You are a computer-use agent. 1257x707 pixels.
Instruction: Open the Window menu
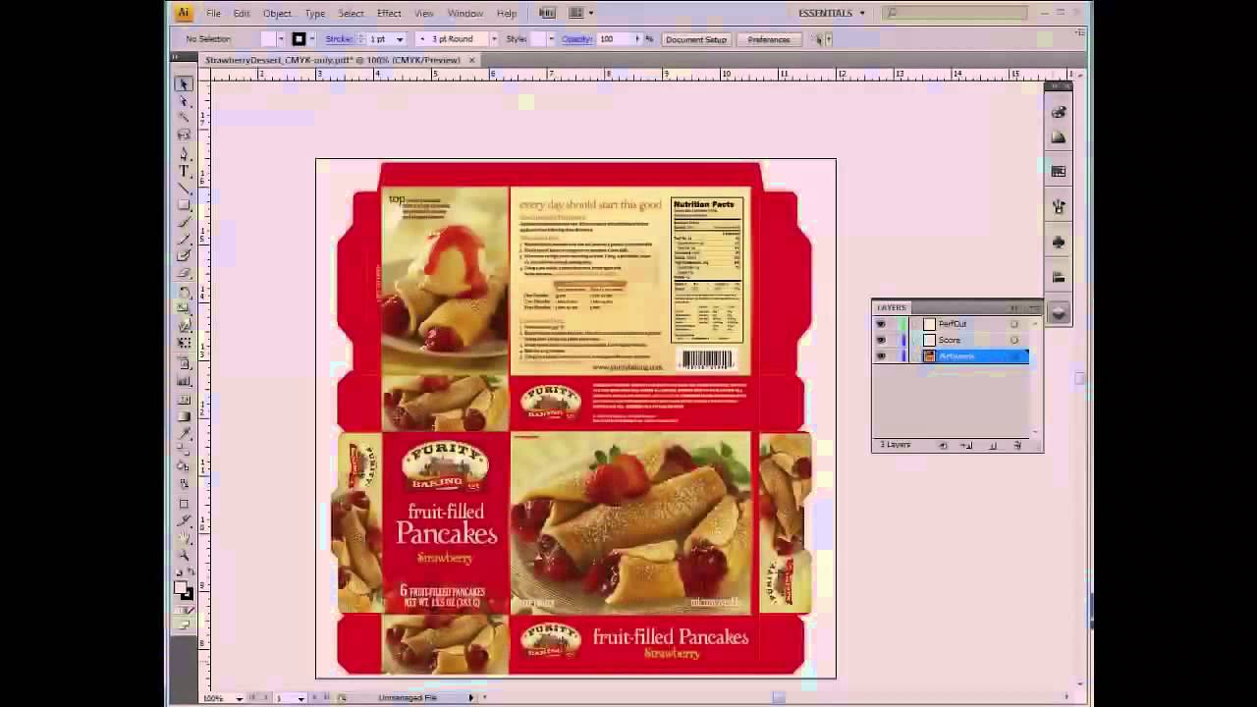(465, 14)
